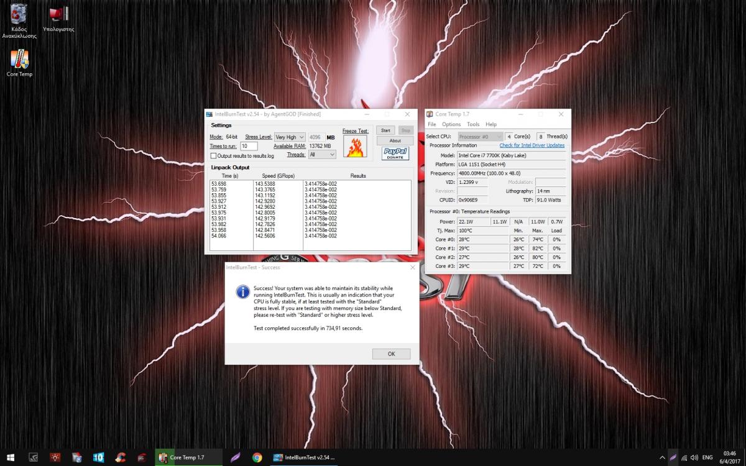
Task: Switch to Core Temp 1.7 taskbar button
Action: 188,457
